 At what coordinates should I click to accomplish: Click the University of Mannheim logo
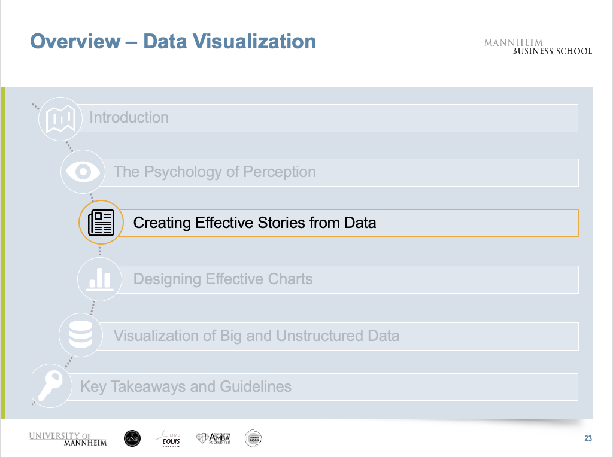[x=68, y=438]
